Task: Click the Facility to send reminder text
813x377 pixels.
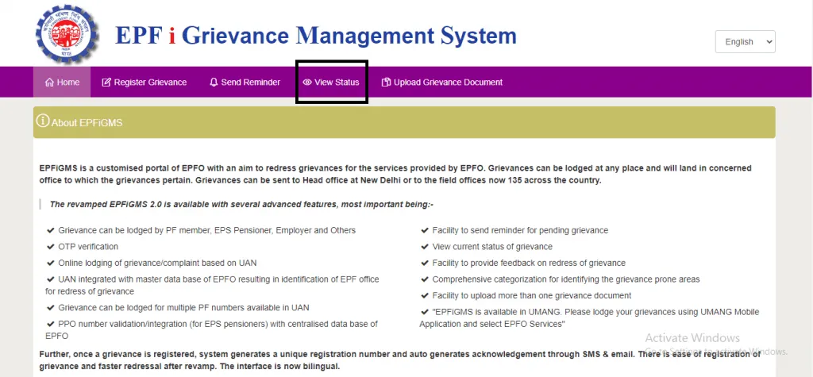Action: click(520, 230)
